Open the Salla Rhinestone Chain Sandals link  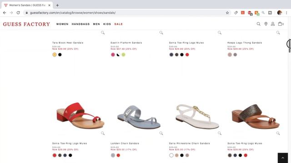point(189,144)
